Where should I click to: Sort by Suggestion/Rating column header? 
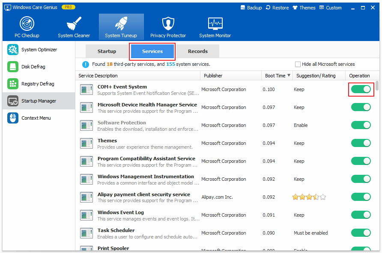point(319,76)
